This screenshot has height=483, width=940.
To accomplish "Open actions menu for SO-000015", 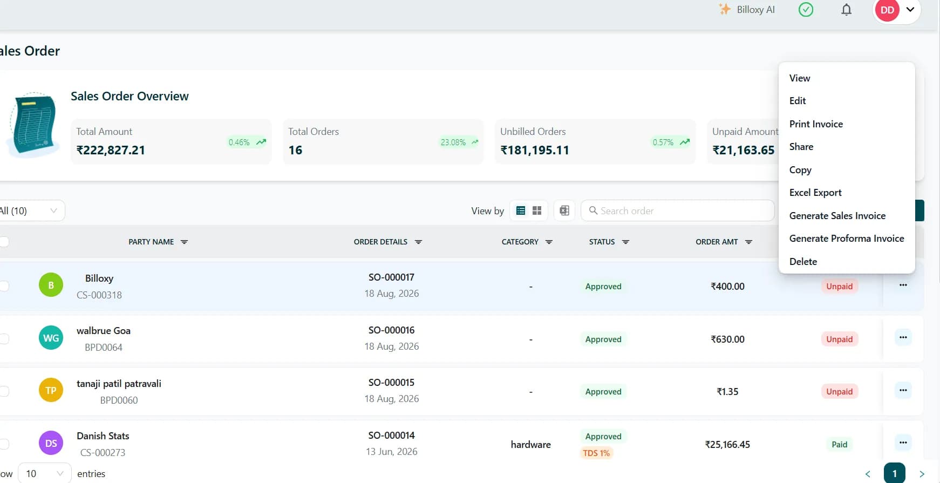I will (x=903, y=390).
